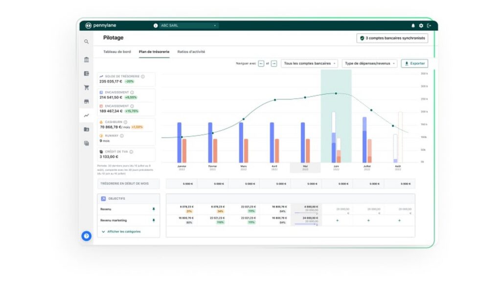Open the Ratios d'activité tab
This screenshot has width=501, height=282.
[191, 51]
